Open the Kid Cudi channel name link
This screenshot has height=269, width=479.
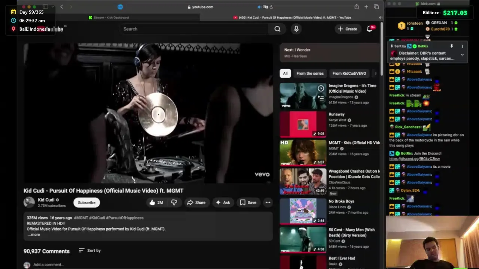[46, 200]
